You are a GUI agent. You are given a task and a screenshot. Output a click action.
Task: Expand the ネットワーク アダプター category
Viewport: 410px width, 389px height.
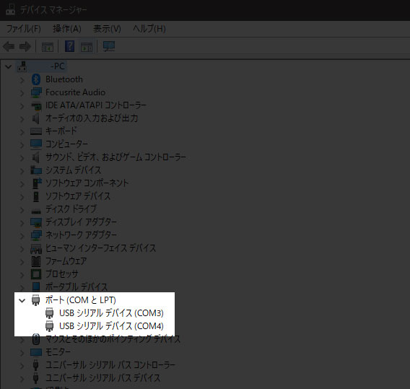coord(22,236)
